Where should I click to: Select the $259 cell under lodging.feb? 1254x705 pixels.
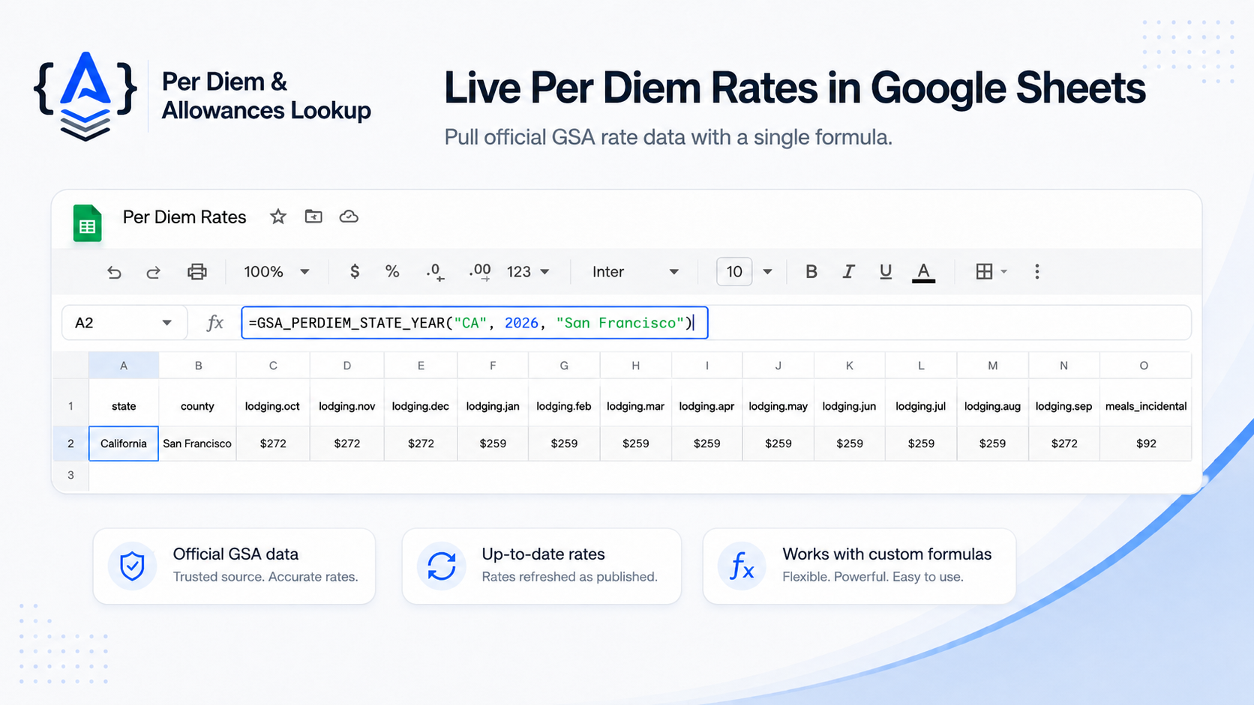(x=564, y=444)
